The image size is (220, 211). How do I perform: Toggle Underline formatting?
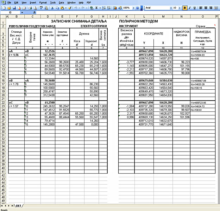point(194,7)
